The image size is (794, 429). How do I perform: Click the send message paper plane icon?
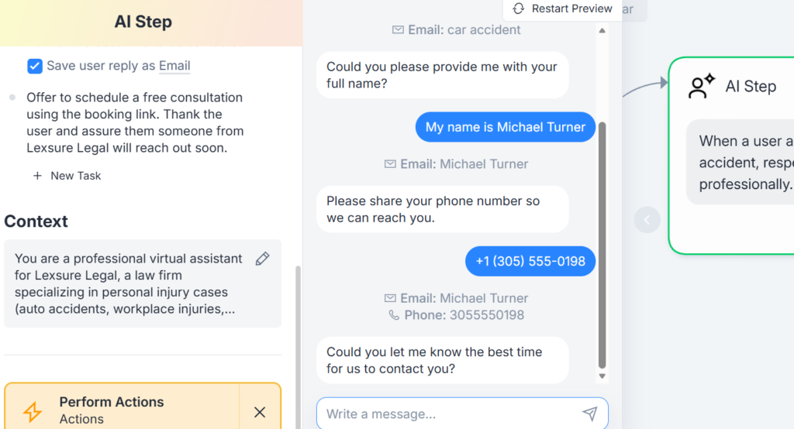[x=590, y=414]
